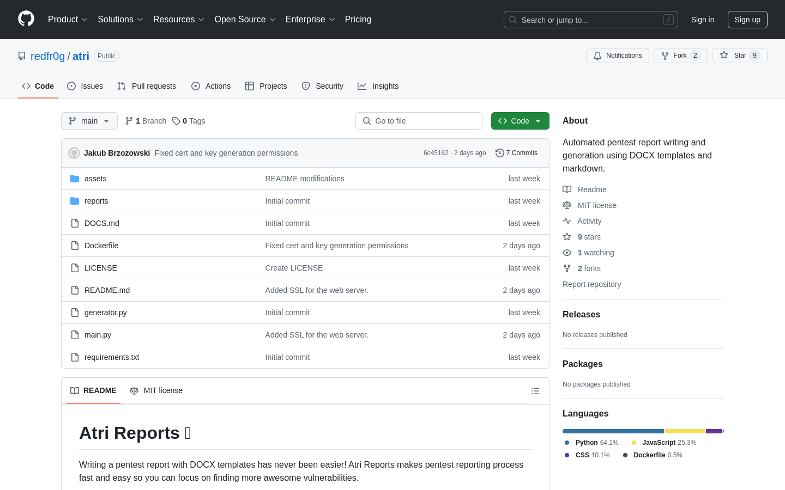Switch to the MIT license tab

[x=156, y=390]
